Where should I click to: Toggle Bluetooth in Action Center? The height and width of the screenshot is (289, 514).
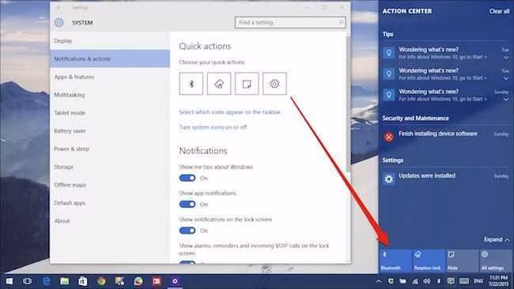(395, 261)
